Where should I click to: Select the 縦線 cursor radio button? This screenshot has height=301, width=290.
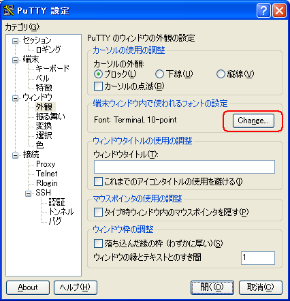point(221,74)
